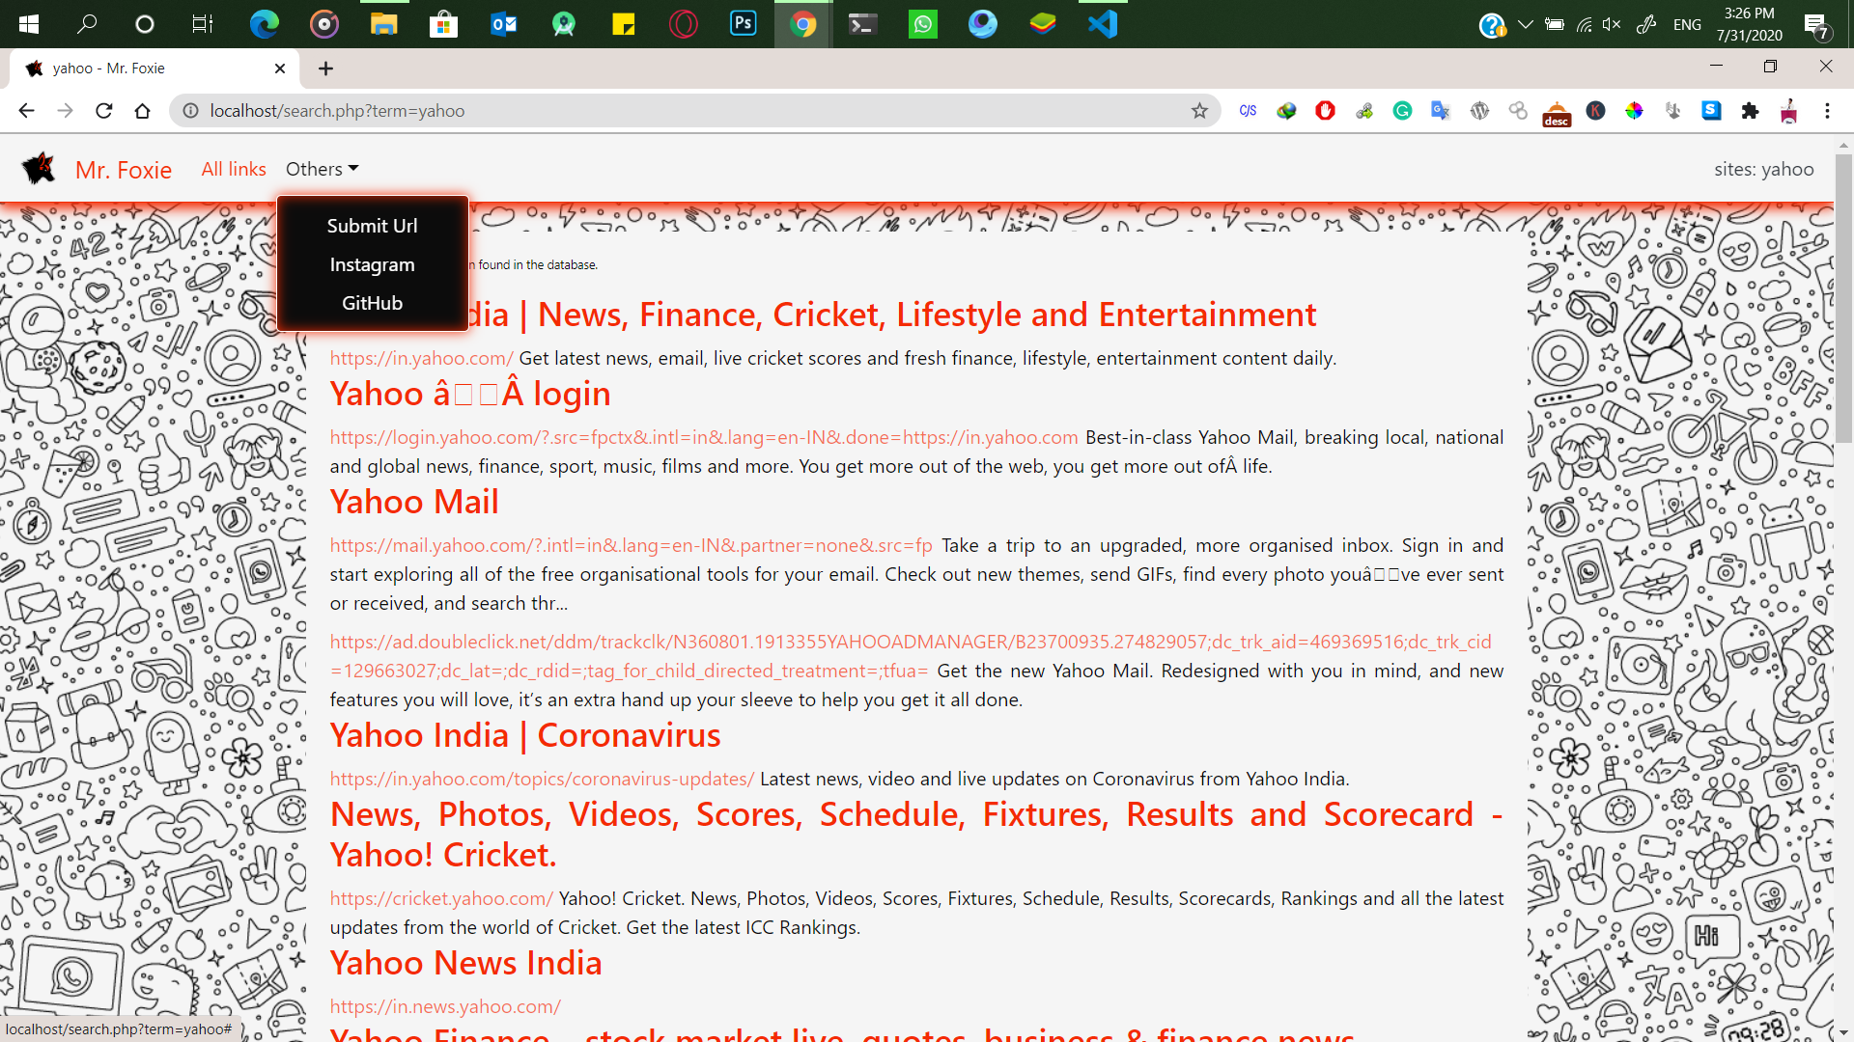
Task: Bookmark this page with the star icon
Action: point(1199,111)
